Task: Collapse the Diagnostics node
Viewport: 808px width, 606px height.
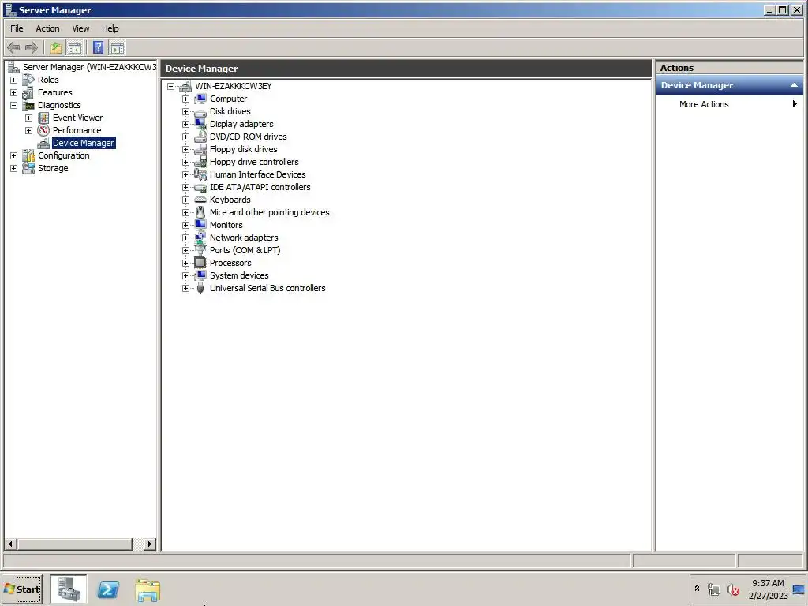Action: (x=14, y=105)
